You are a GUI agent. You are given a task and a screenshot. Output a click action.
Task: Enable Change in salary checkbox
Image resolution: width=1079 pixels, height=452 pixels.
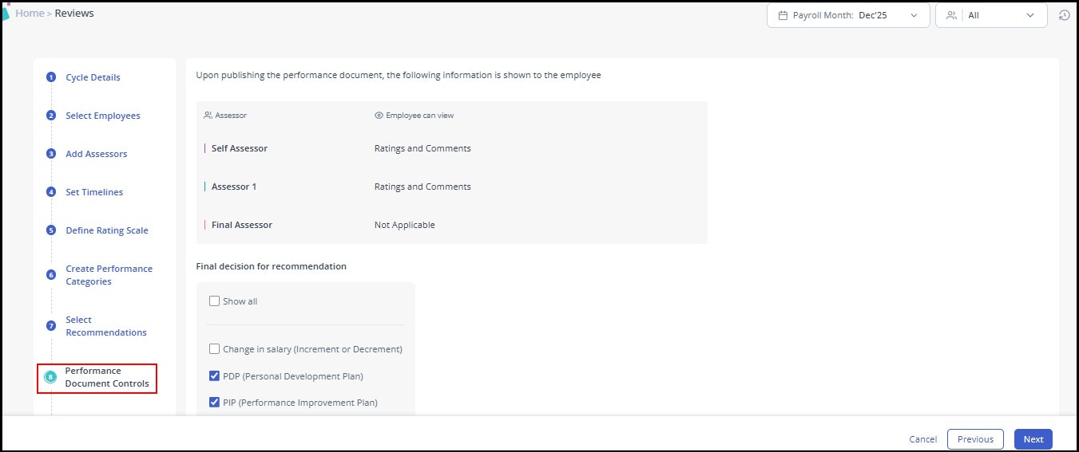pos(214,349)
